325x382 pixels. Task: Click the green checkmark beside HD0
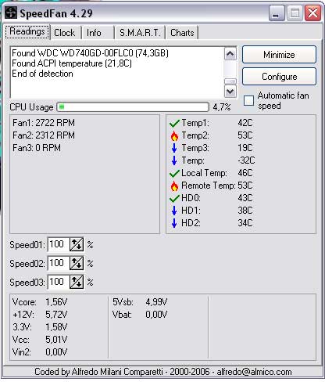point(174,198)
